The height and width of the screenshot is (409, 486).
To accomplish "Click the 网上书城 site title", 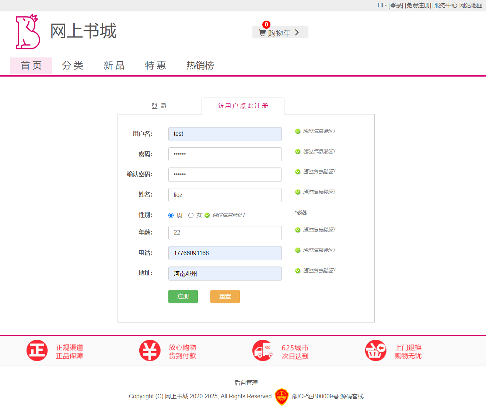I will (x=83, y=31).
